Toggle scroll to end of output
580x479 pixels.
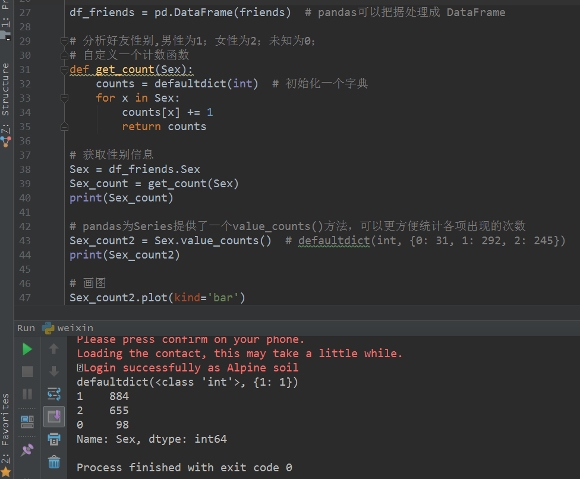coord(54,417)
